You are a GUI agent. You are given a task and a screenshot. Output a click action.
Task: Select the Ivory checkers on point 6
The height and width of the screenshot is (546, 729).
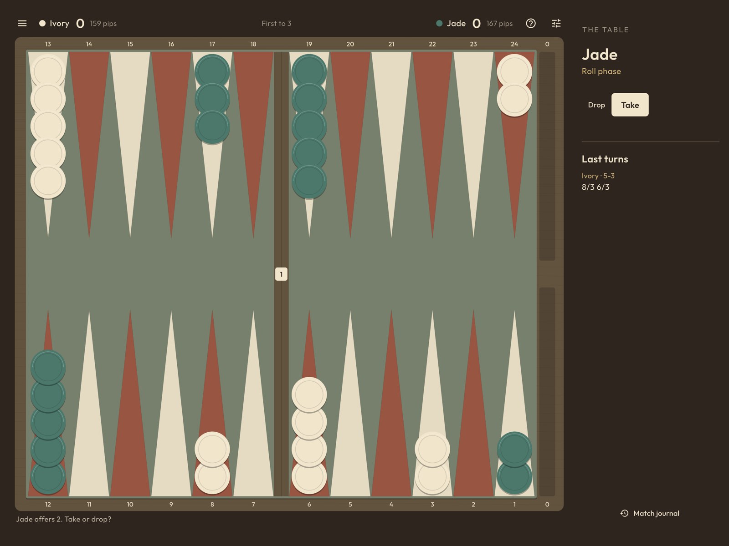(309, 436)
